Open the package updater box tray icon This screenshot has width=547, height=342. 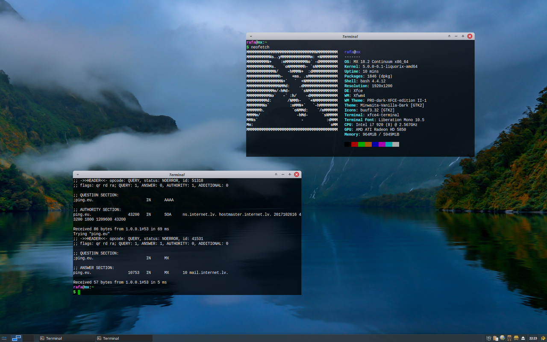point(489,338)
